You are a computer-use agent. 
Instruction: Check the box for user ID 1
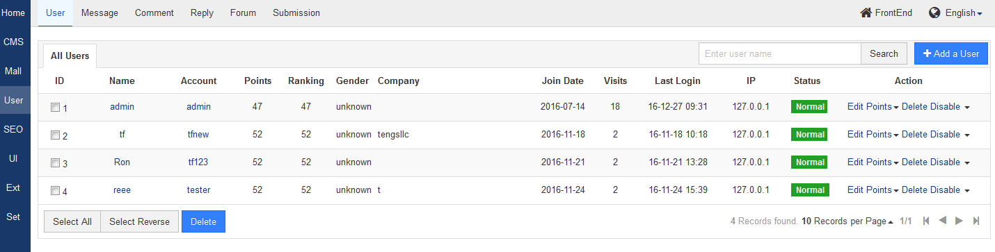point(55,108)
